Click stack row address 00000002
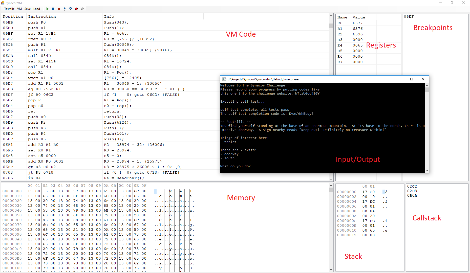This screenshot has width=470, height=273. click(x=347, y=197)
